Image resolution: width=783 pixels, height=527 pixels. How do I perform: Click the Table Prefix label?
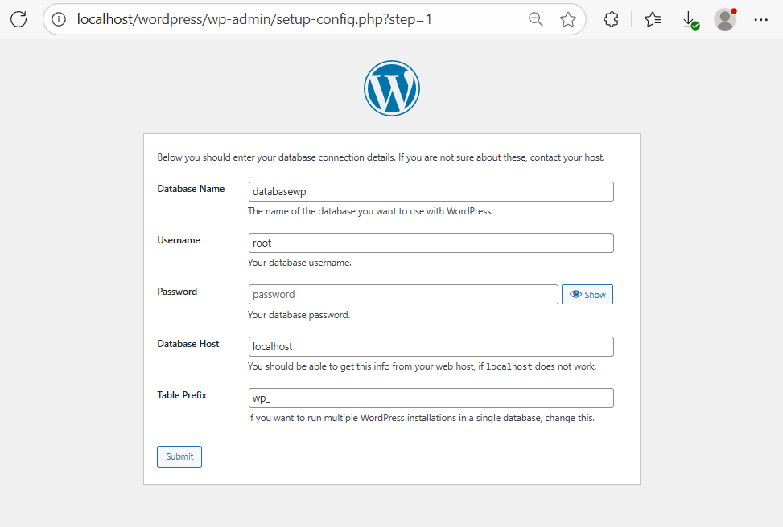[182, 395]
